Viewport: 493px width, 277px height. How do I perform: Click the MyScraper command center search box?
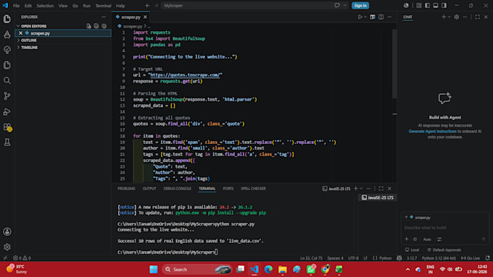(246, 5)
